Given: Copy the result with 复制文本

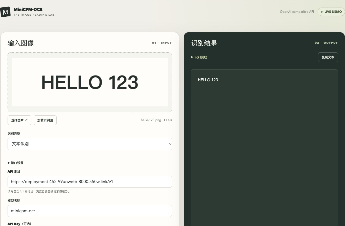Looking at the screenshot, I should [x=328, y=57].
